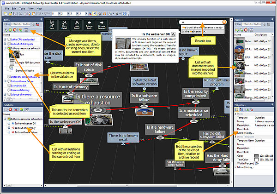The width and height of the screenshot is (277, 194).
Task: Expand the 'Is the CPU overloaded' tree item
Action: click(x=5, y=40)
